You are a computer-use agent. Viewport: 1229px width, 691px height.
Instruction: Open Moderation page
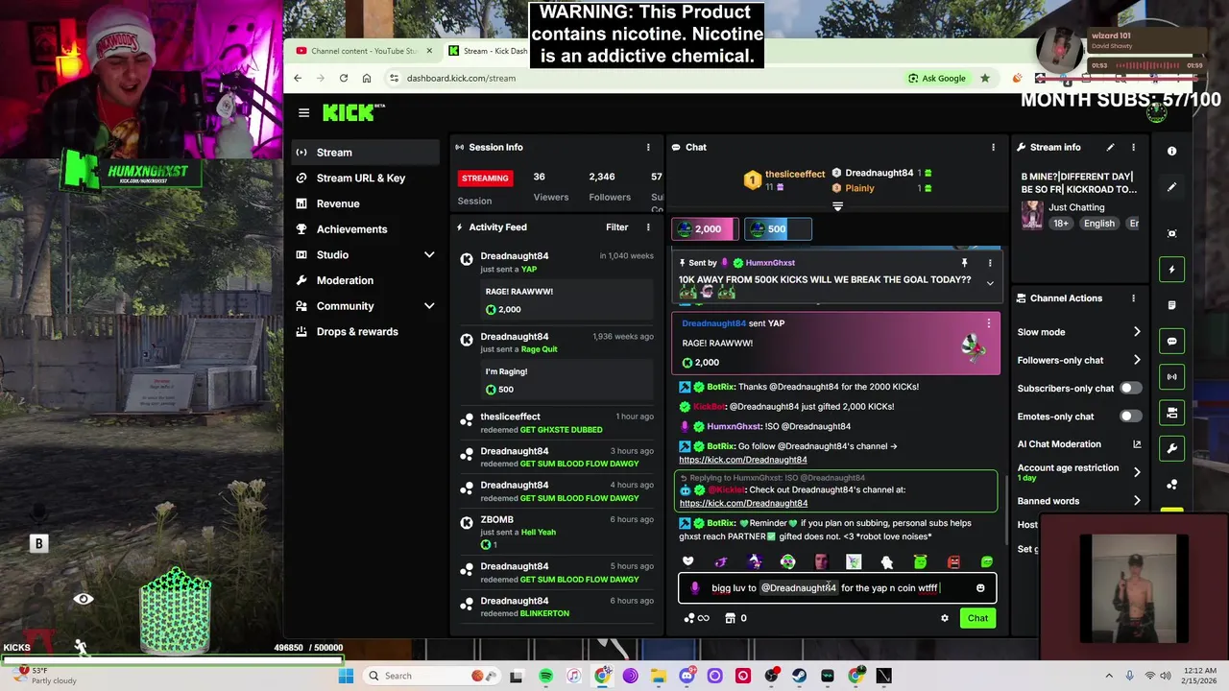(366, 280)
